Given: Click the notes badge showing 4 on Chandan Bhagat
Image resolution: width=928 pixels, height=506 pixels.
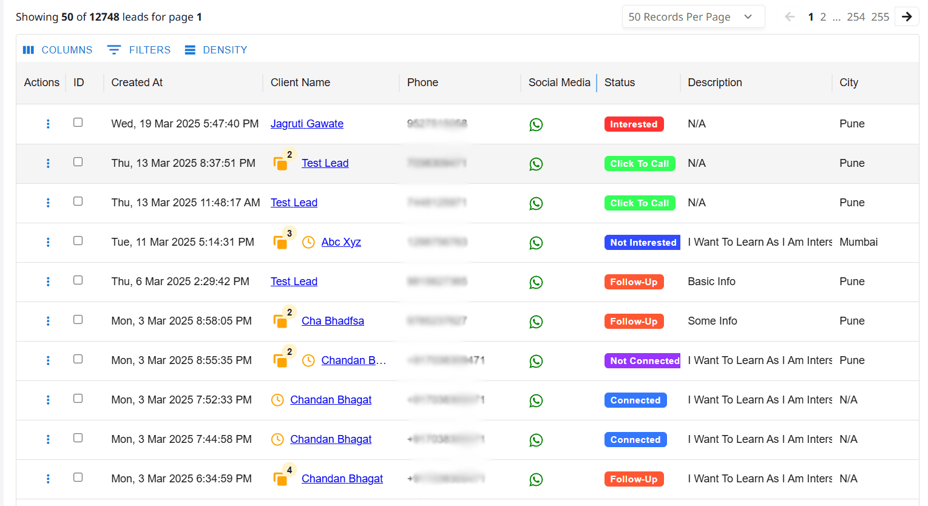Looking at the screenshot, I should [282, 476].
